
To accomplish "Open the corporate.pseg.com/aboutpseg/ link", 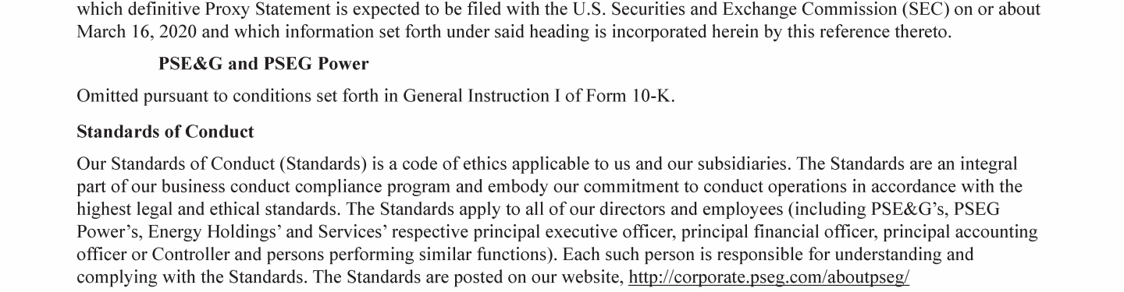I will [769, 277].
